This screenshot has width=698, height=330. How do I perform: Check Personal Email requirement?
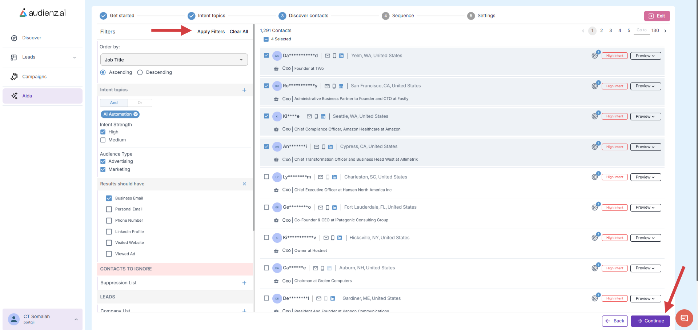click(109, 209)
